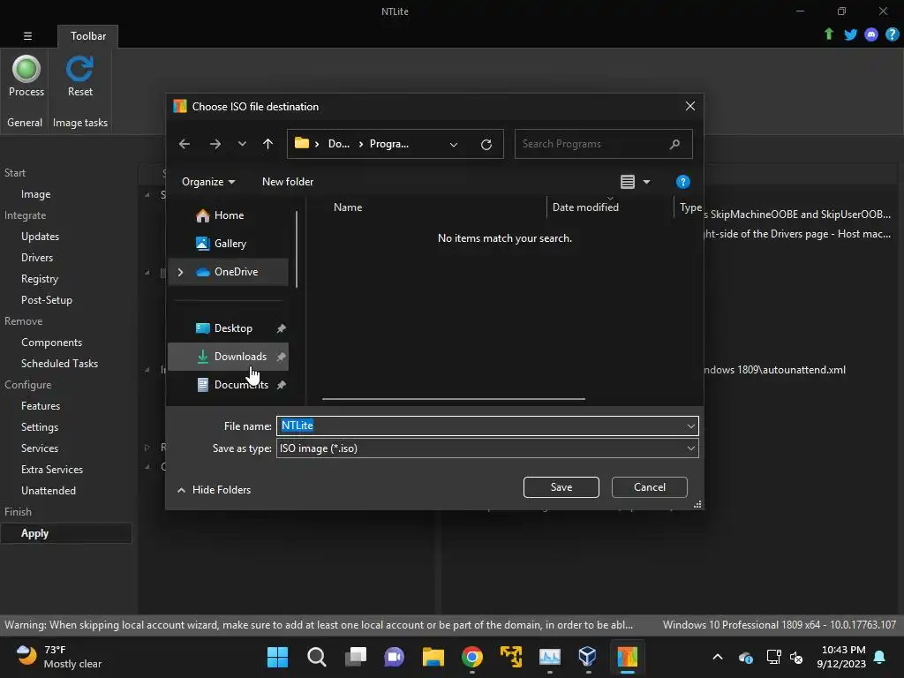Click the view layout icon
Image resolution: width=904 pixels, height=678 pixels.
628,182
